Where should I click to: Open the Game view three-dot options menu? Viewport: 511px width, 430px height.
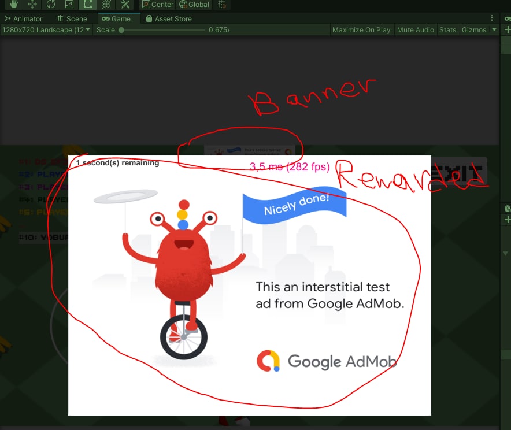[x=492, y=18]
